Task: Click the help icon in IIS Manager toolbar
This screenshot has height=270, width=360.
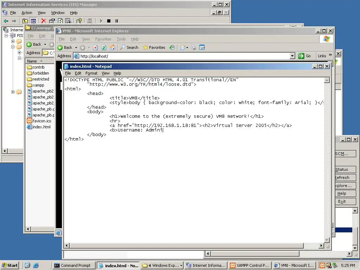Action: 79,21
